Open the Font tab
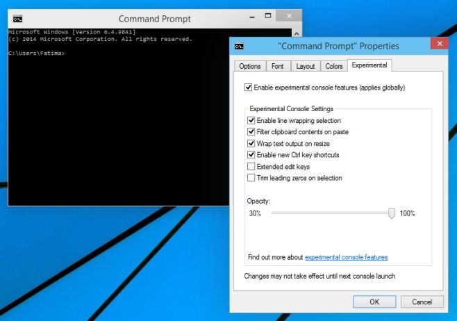457x321 pixels. click(278, 66)
